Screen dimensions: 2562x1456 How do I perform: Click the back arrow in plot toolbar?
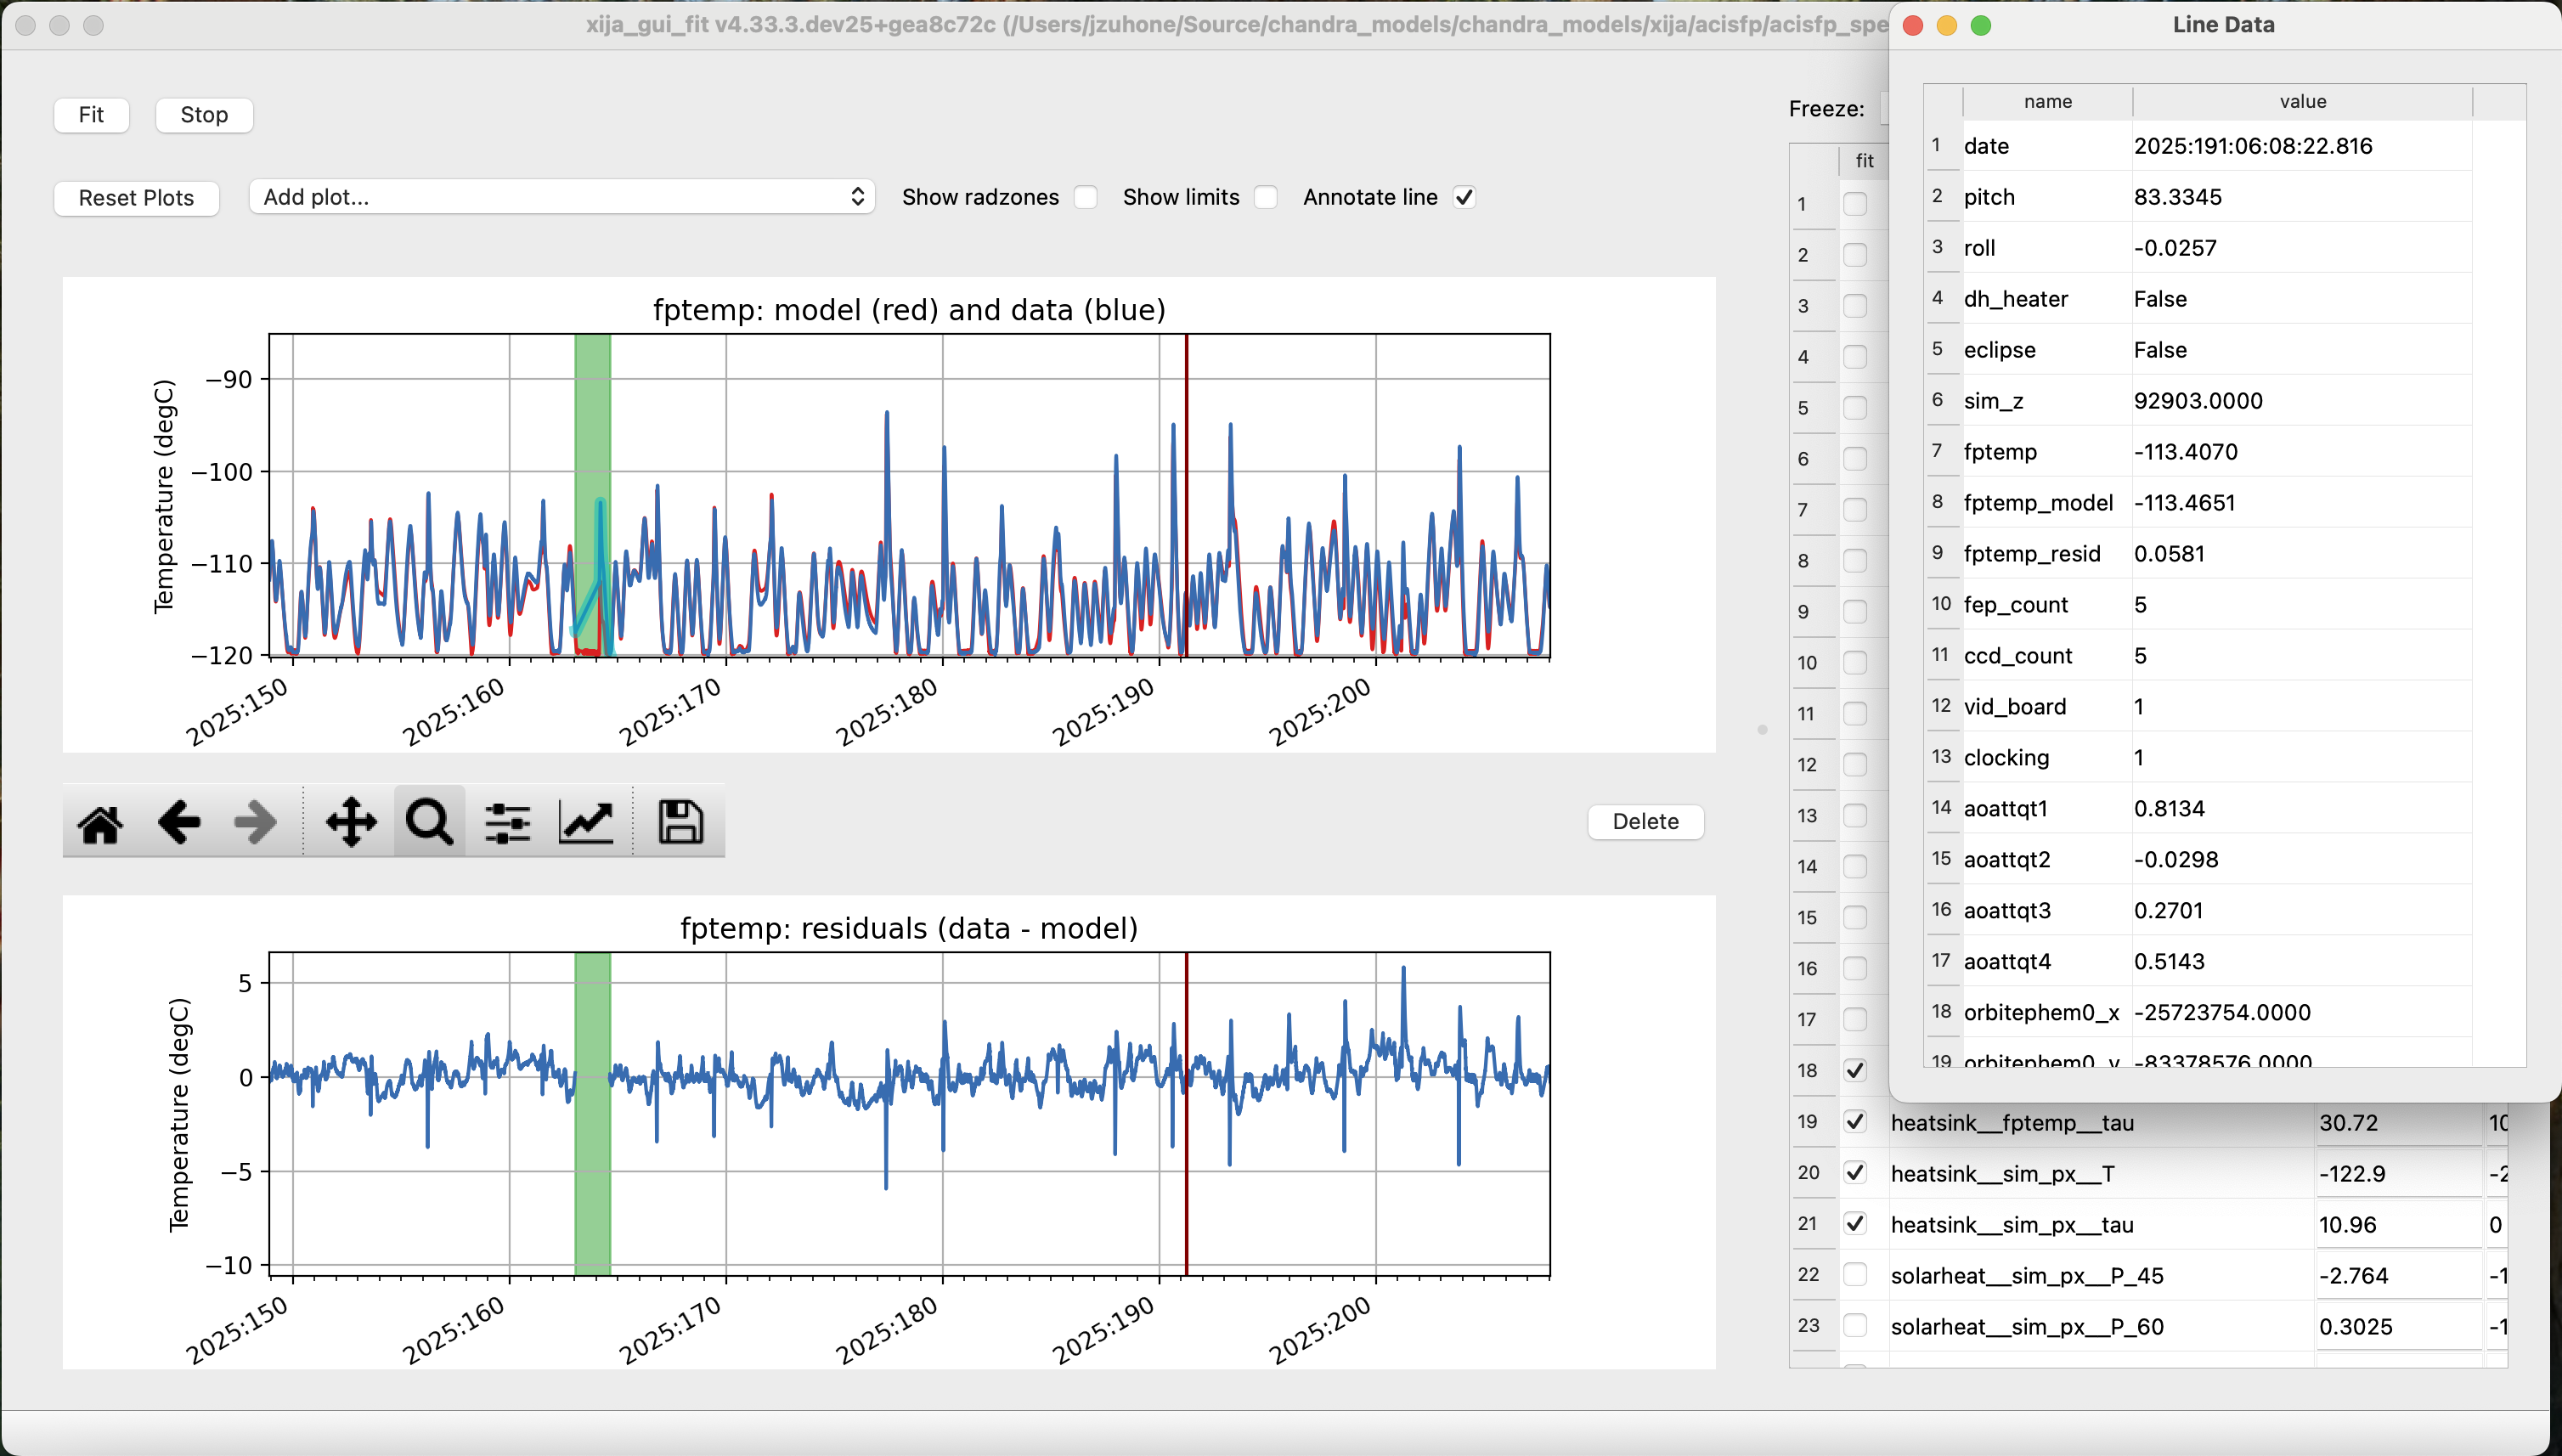(179, 824)
